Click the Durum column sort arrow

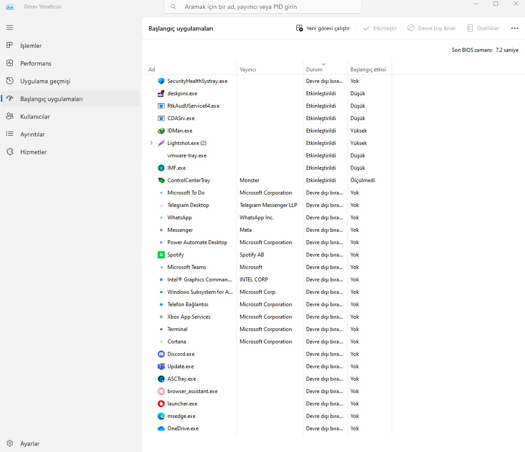323,64
